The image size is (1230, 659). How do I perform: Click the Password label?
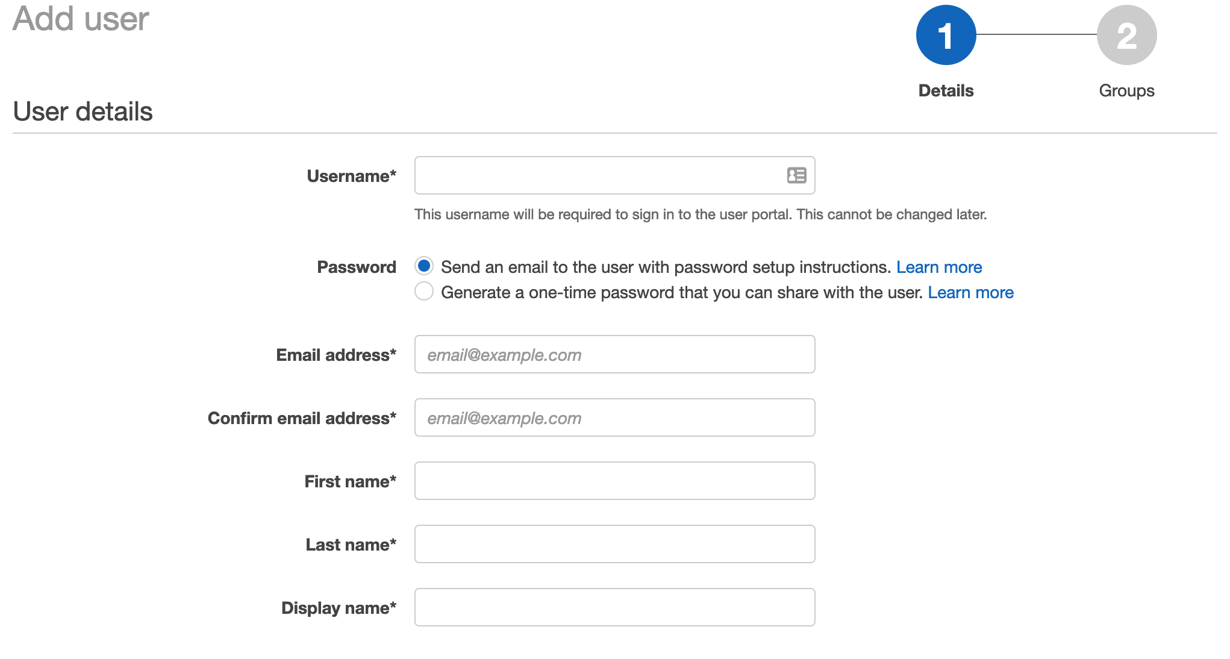click(x=357, y=267)
